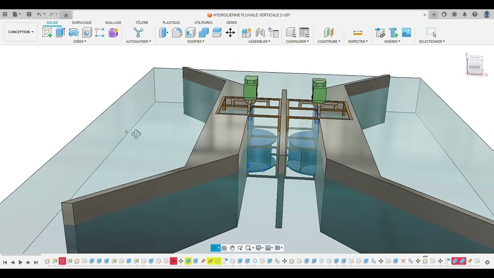
Task: Open grid and snaps dropdown
Action: point(269,248)
